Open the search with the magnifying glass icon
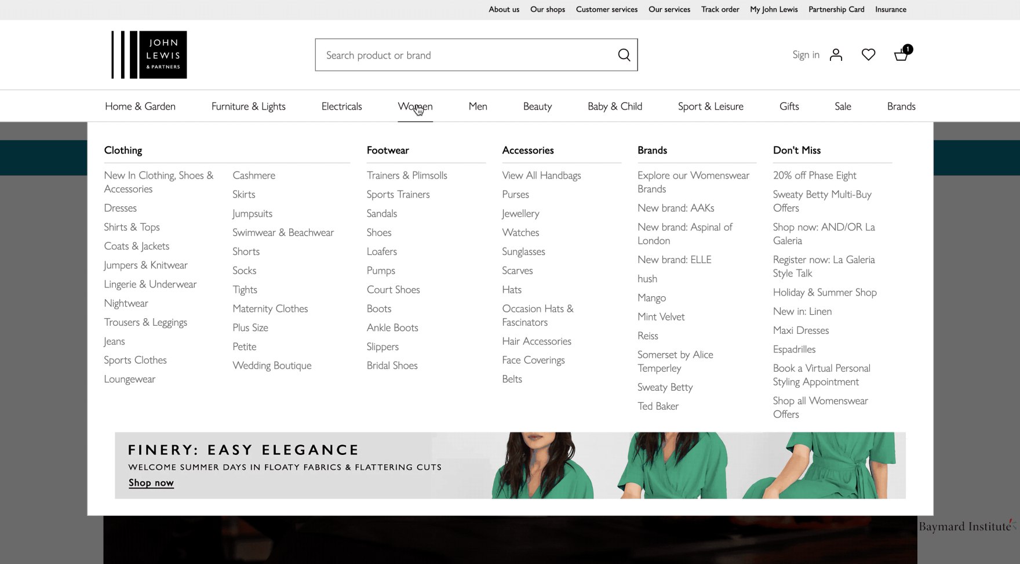Viewport: 1020px width, 564px height. (x=624, y=54)
